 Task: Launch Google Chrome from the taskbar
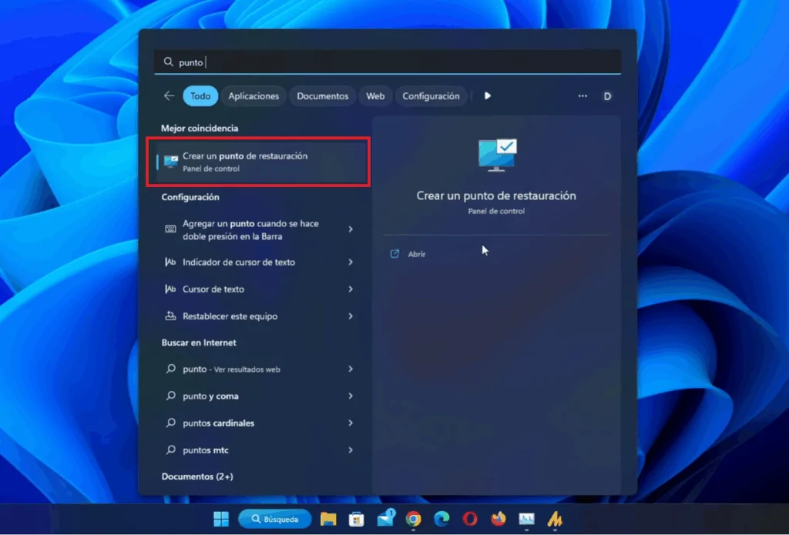tap(413, 519)
